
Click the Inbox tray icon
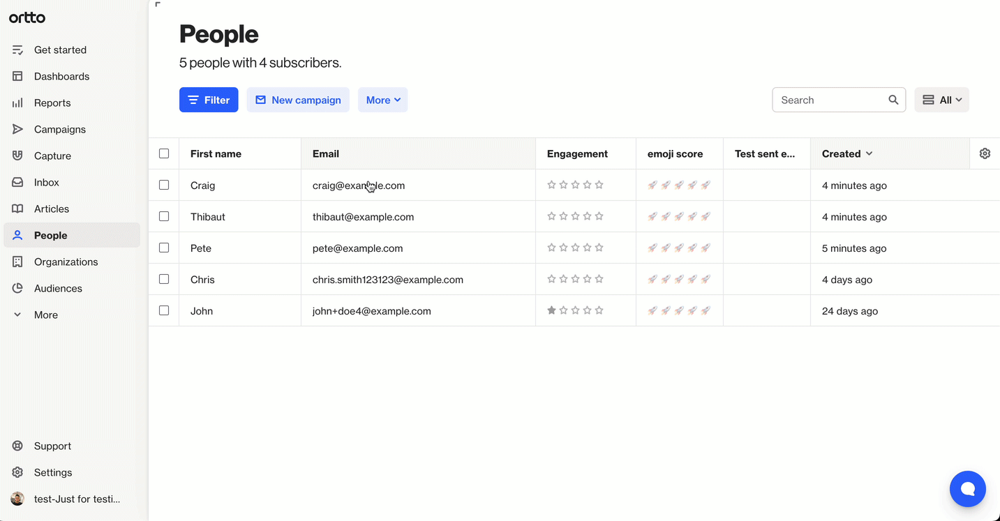click(x=17, y=182)
